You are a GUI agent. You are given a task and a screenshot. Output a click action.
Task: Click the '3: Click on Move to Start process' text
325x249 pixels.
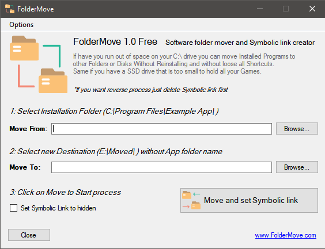[65, 192]
